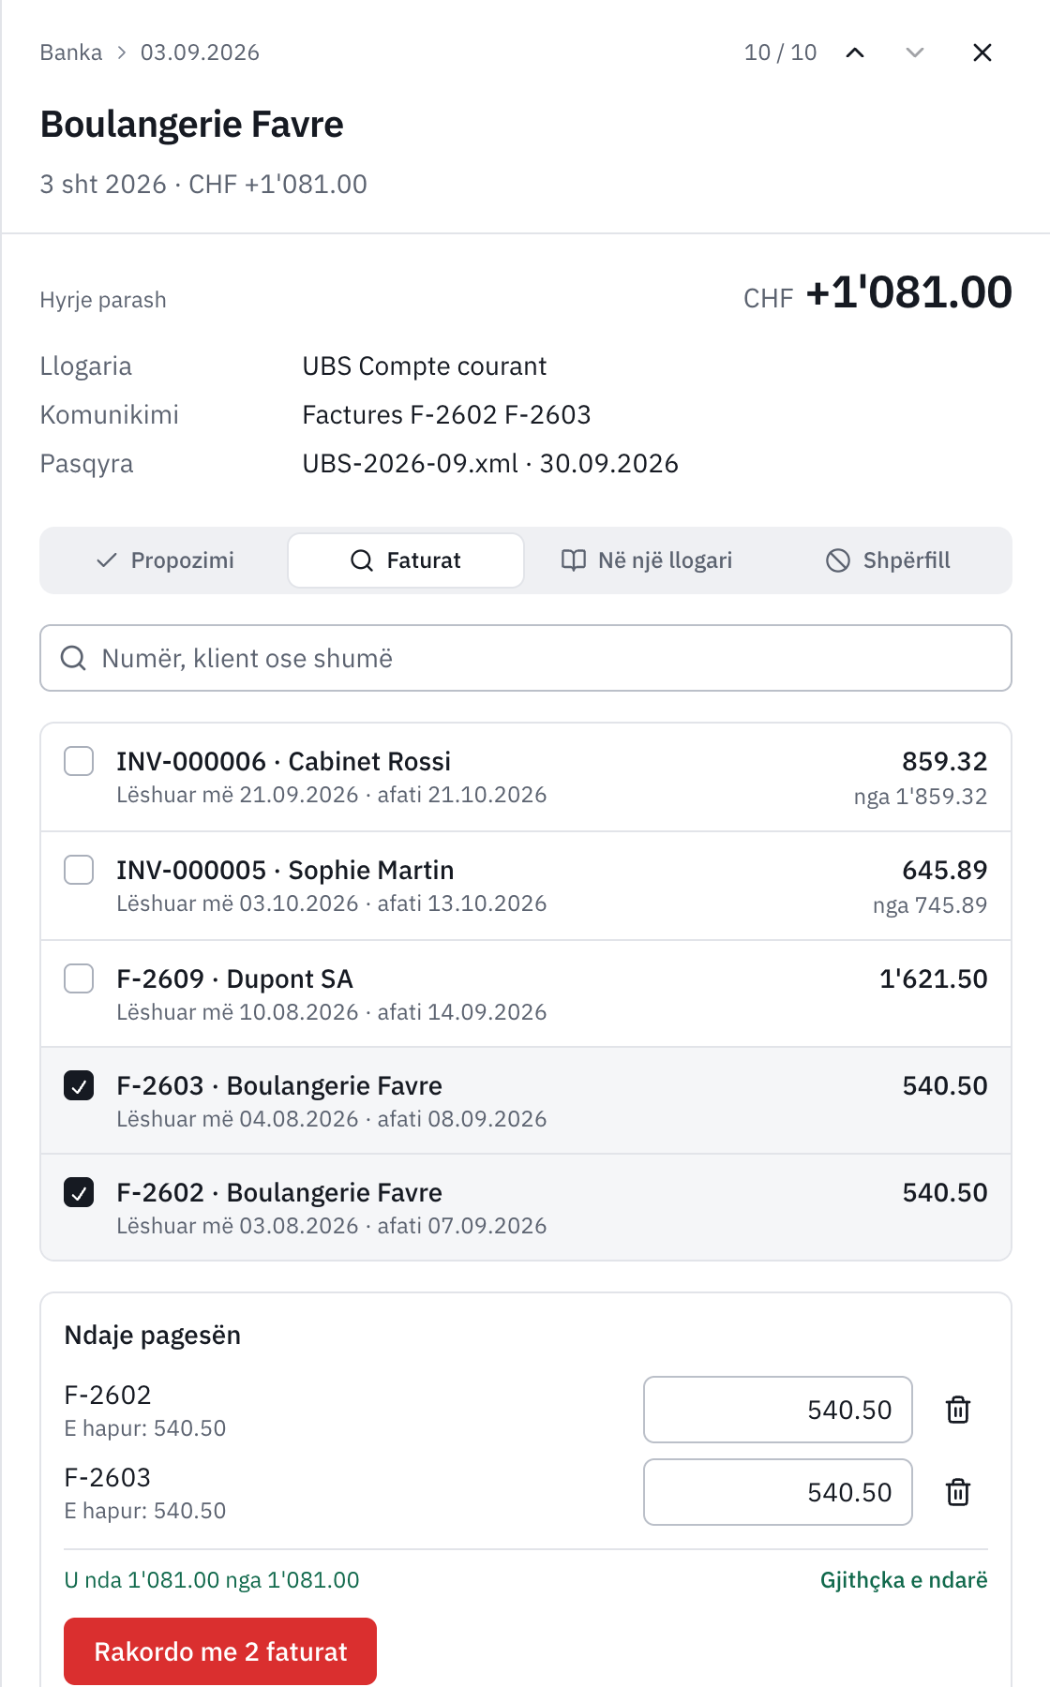Click the nga 745.89 original amount
Screen dimensions: 1050x1687
pyautogui.click(x=930, y=905)
